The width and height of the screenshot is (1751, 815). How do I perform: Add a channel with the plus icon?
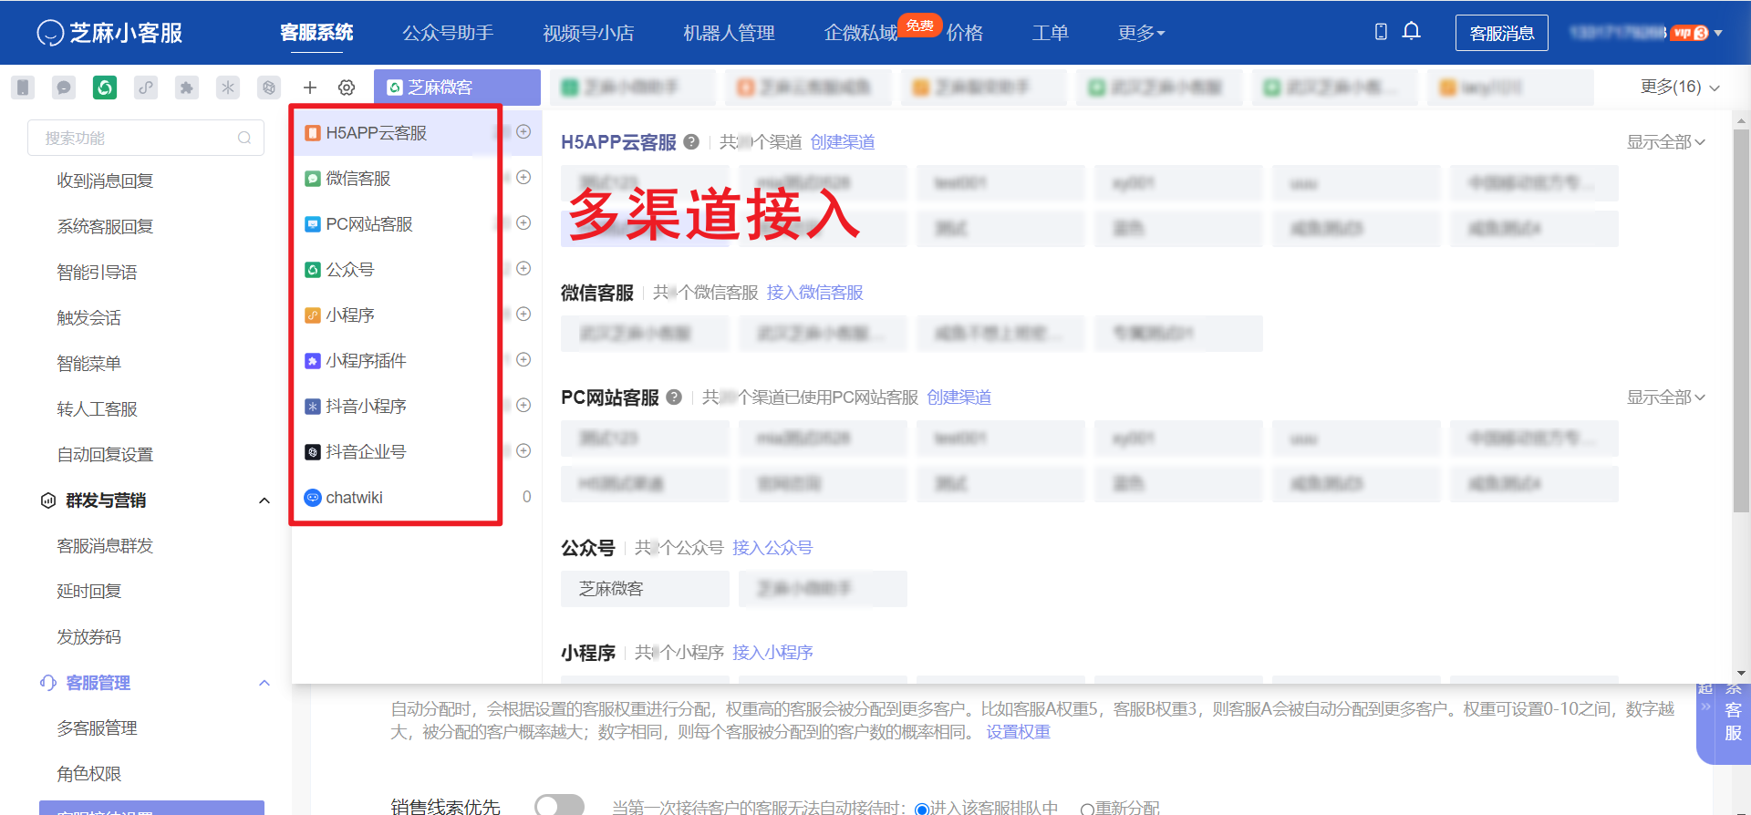pyautogui.click(x=310, y=88)
